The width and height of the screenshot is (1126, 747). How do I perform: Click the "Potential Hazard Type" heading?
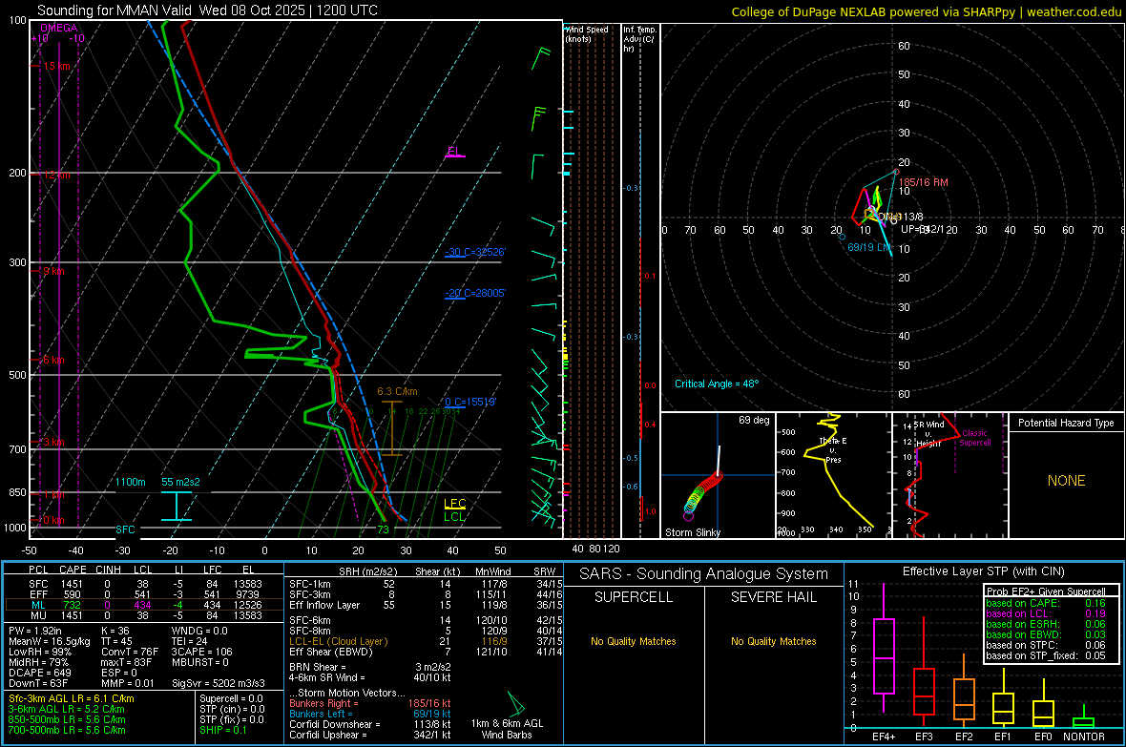1067,423
